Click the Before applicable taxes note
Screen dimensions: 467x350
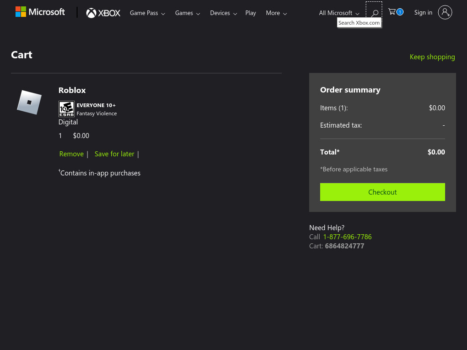coord(354,170)
